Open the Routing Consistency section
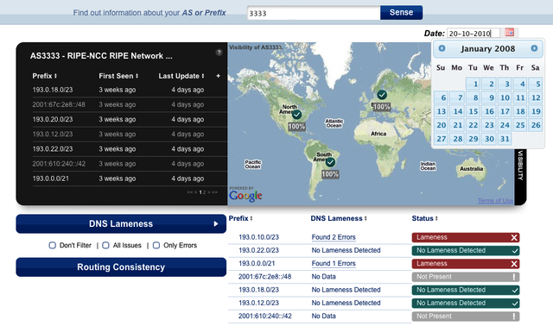This screenshot has height=326, width=553. pos(121,267)
